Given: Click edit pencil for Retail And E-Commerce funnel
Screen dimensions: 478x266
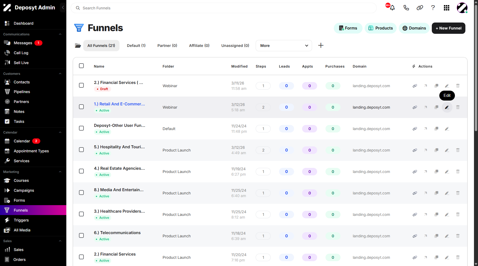Looking at the screenshot, I should pos(447,107).
